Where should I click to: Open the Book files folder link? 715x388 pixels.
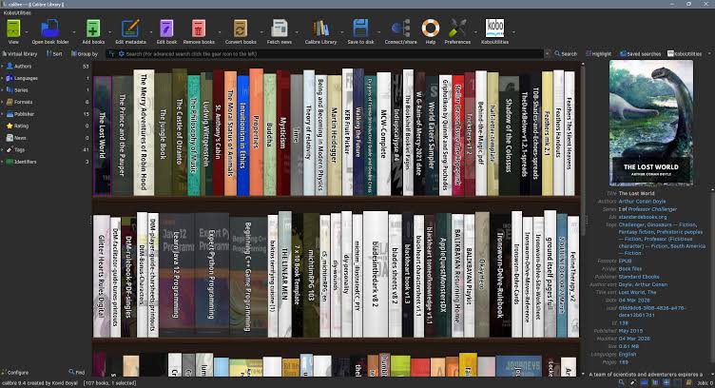(630, 269)
